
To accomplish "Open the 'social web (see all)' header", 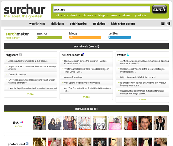I will [86, 46].
